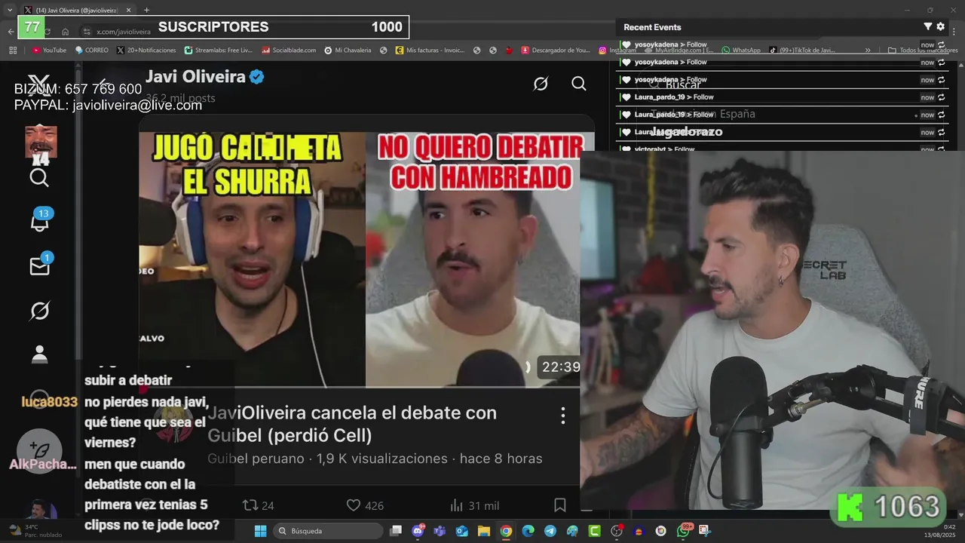The width and height of the screenshot is (965, 543).
Task: Expand the hidden bookmarks chevron
Action: [x=868, y=51]
